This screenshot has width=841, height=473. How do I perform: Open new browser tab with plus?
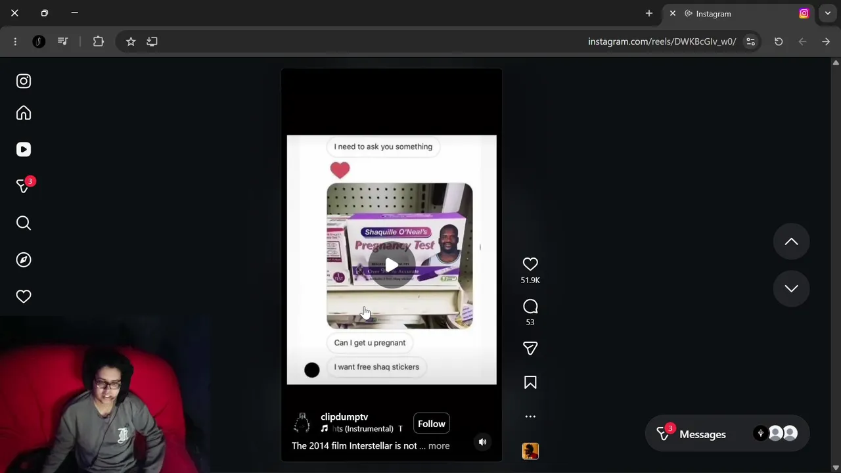tap(649, 13)
